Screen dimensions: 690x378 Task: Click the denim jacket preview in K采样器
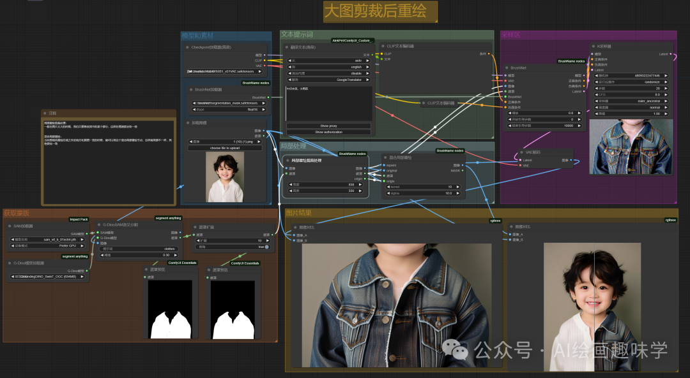631,147
